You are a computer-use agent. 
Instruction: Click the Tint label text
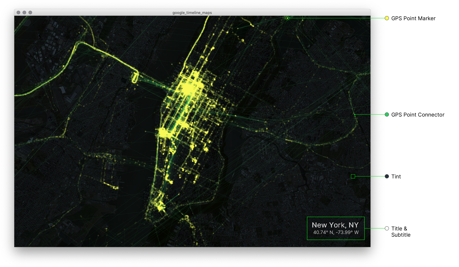[x=396, y=177]
